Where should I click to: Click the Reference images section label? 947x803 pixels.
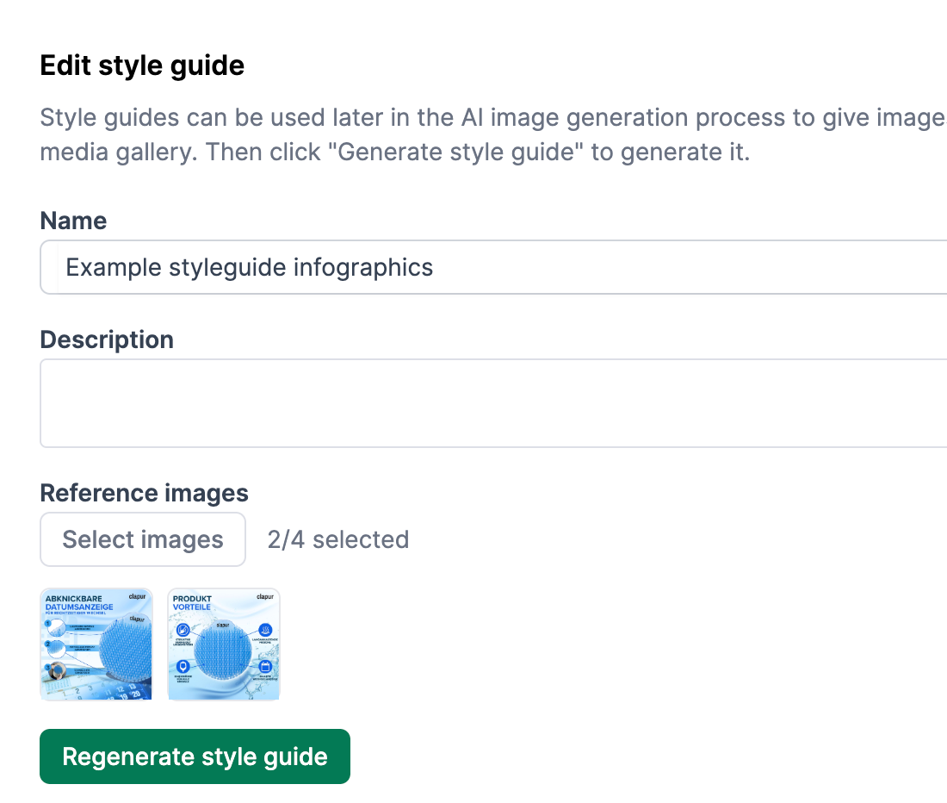point(144,492)
